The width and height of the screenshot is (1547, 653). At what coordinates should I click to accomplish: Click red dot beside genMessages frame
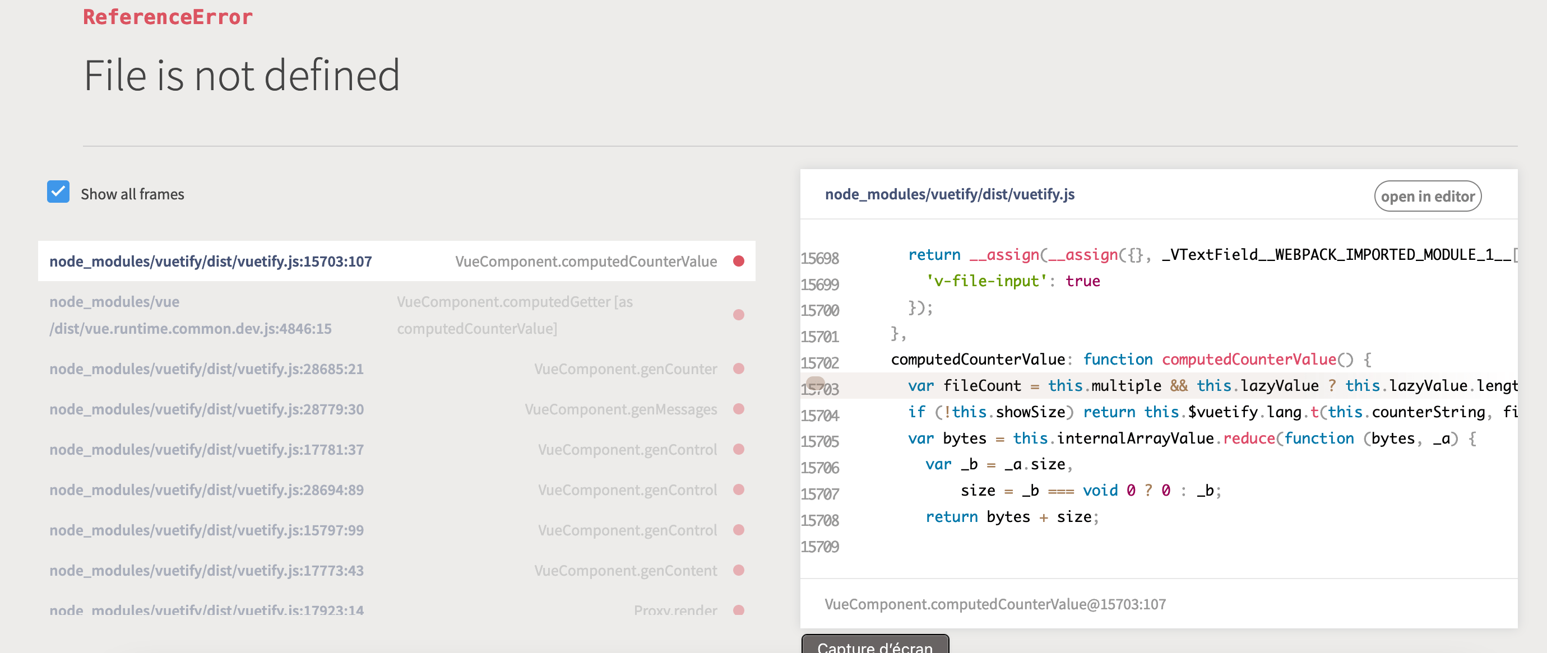tap(739, 409)
